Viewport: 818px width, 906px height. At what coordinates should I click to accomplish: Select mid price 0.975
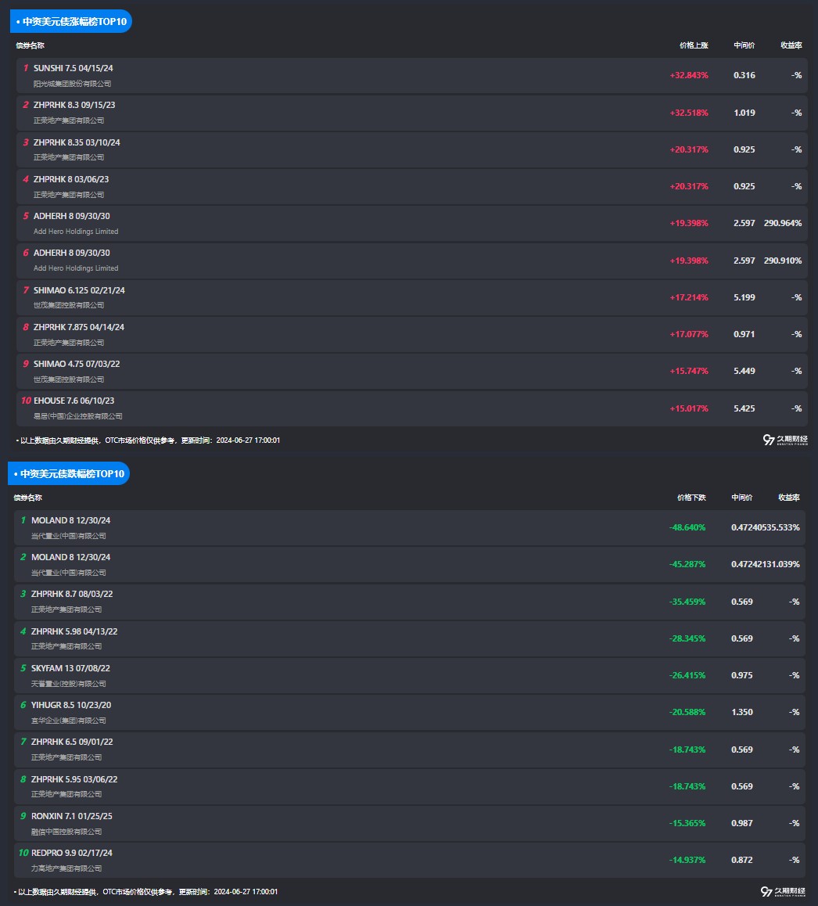pyautogui.click(x=741, y=675)
